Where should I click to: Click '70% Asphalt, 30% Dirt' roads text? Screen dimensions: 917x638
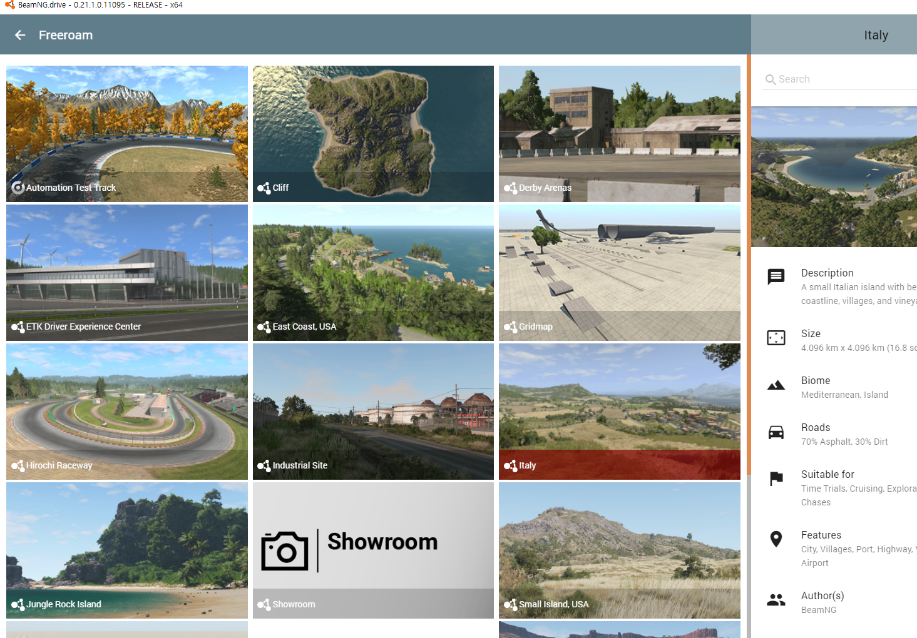(844, 442)
